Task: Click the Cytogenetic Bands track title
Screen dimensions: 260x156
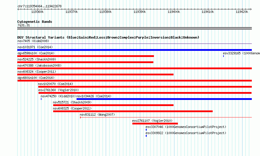Action: (x=35, y=22)
